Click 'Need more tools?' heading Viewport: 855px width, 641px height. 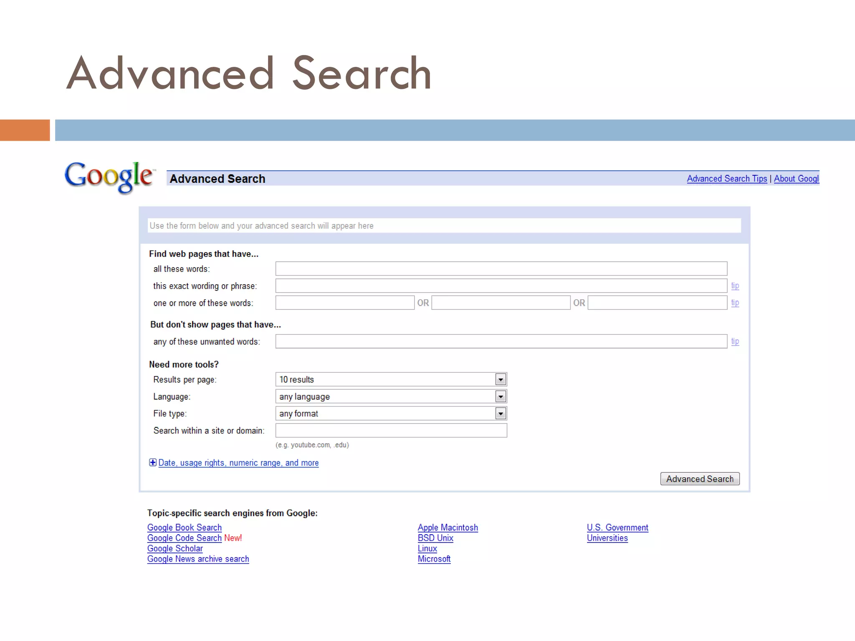[x=184, y=364]
